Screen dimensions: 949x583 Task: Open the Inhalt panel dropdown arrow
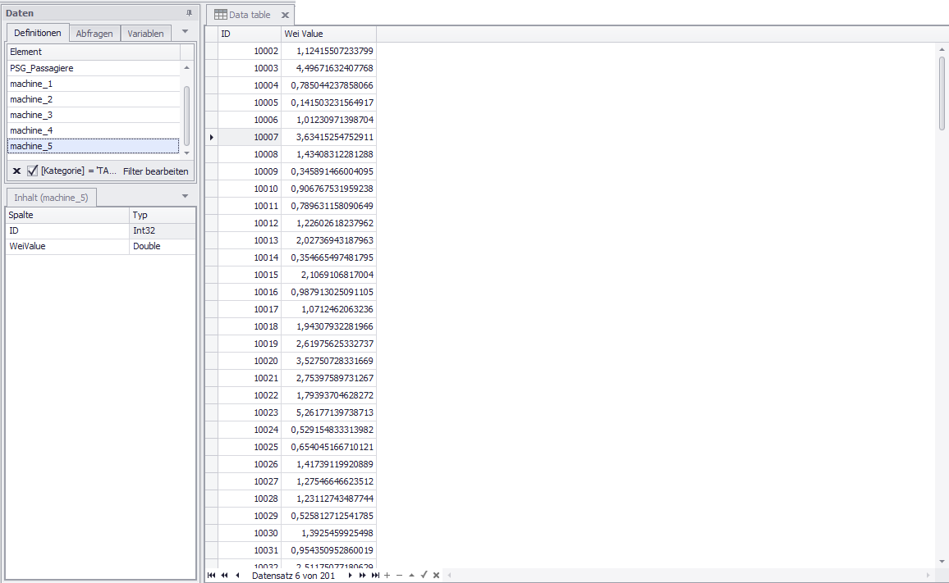click(x=185, y=197)
